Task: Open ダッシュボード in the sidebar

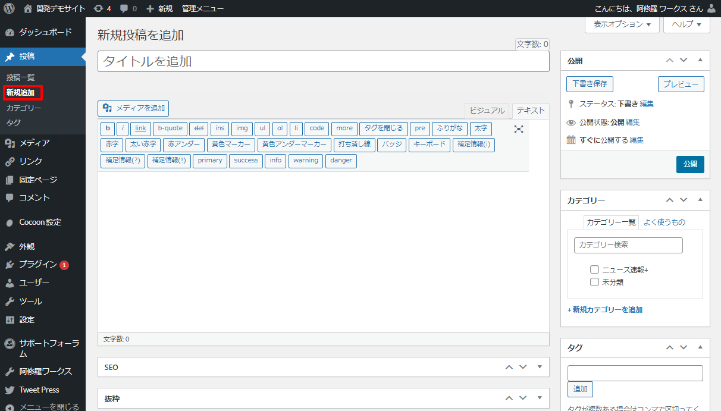Action: point(43,32)
